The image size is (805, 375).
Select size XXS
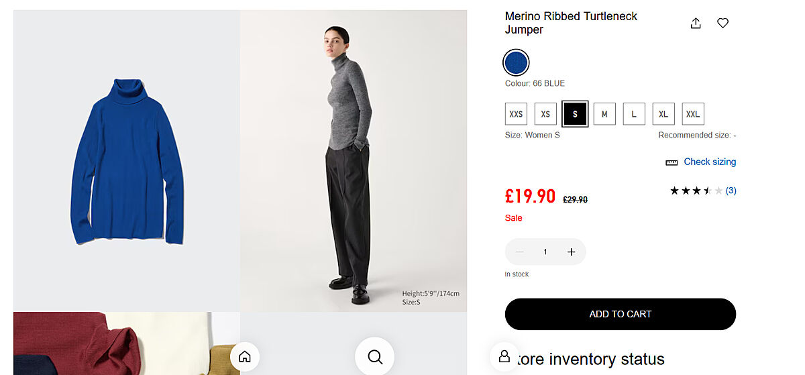pos(516,114)
